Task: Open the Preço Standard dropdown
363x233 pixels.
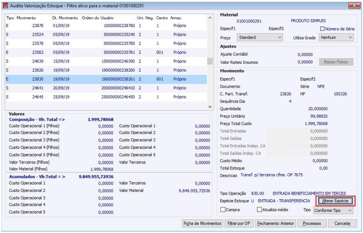Action: coord(260,38)
